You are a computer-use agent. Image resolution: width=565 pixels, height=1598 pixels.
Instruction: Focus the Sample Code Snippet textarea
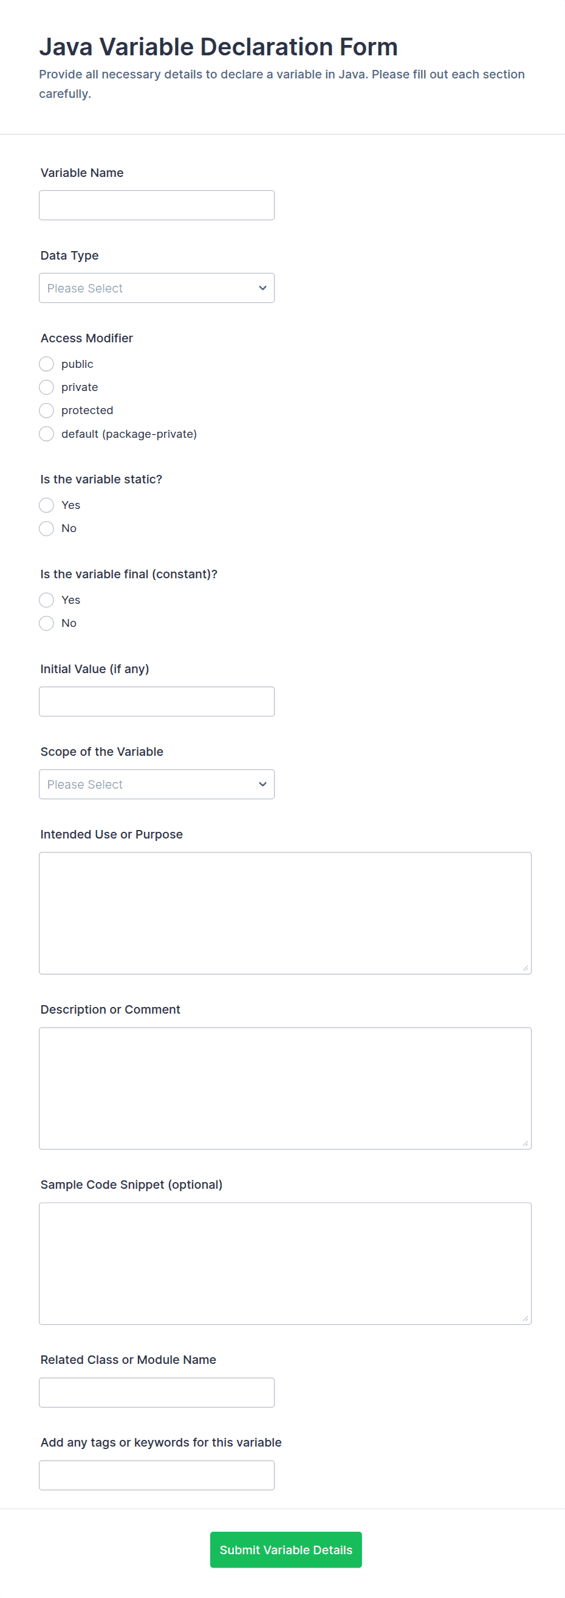point(285,1263)
